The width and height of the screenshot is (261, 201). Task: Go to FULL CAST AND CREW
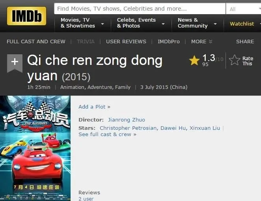36,42
